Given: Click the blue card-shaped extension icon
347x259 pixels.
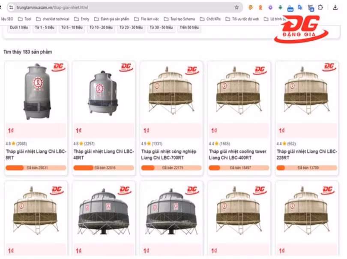Looking at the screenshot, I should tap(290, 9).
